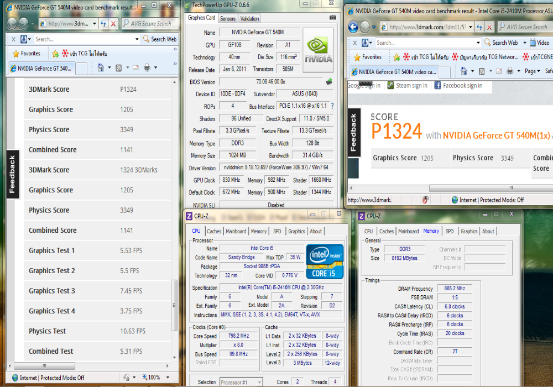Click the close X on left browser toolbar
The image size is (553, 387).
pyautogui.click(x=13, y=39)
